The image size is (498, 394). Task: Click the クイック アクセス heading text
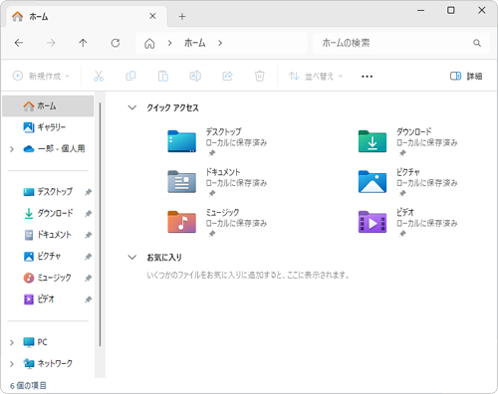(x=172, y=107)
